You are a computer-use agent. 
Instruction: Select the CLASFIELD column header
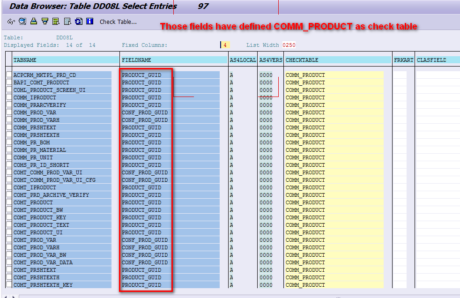pos(438,60)
